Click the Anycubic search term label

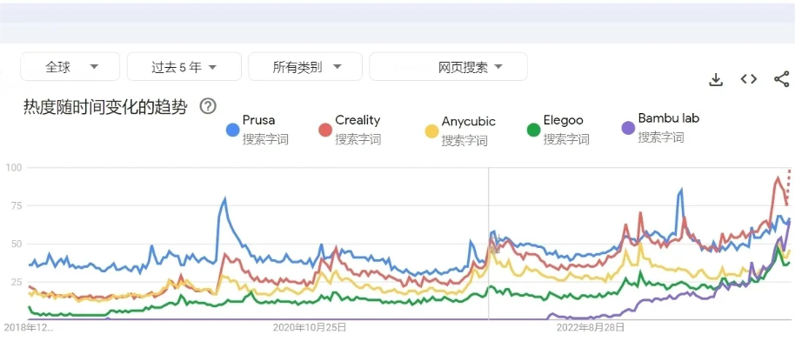click(x=468, y=122)
